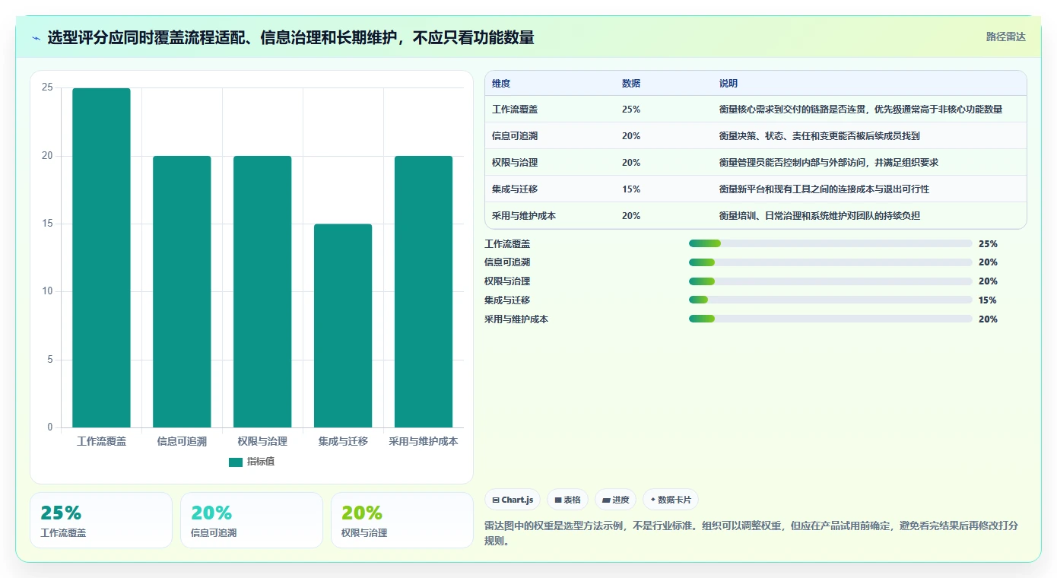Screen dimensions: 1057x578
Task: Click the 采用与维护成本 table cell
Action: point(550,216)
